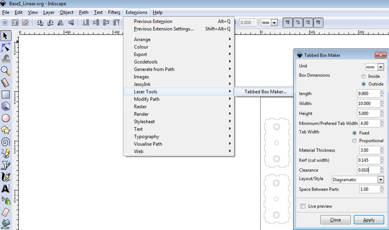The image size is (389, 230).
Task: Choose Fixed tab width
Action: coord(354,133)
